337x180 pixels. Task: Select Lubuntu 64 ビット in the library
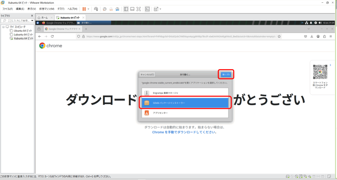23,34
